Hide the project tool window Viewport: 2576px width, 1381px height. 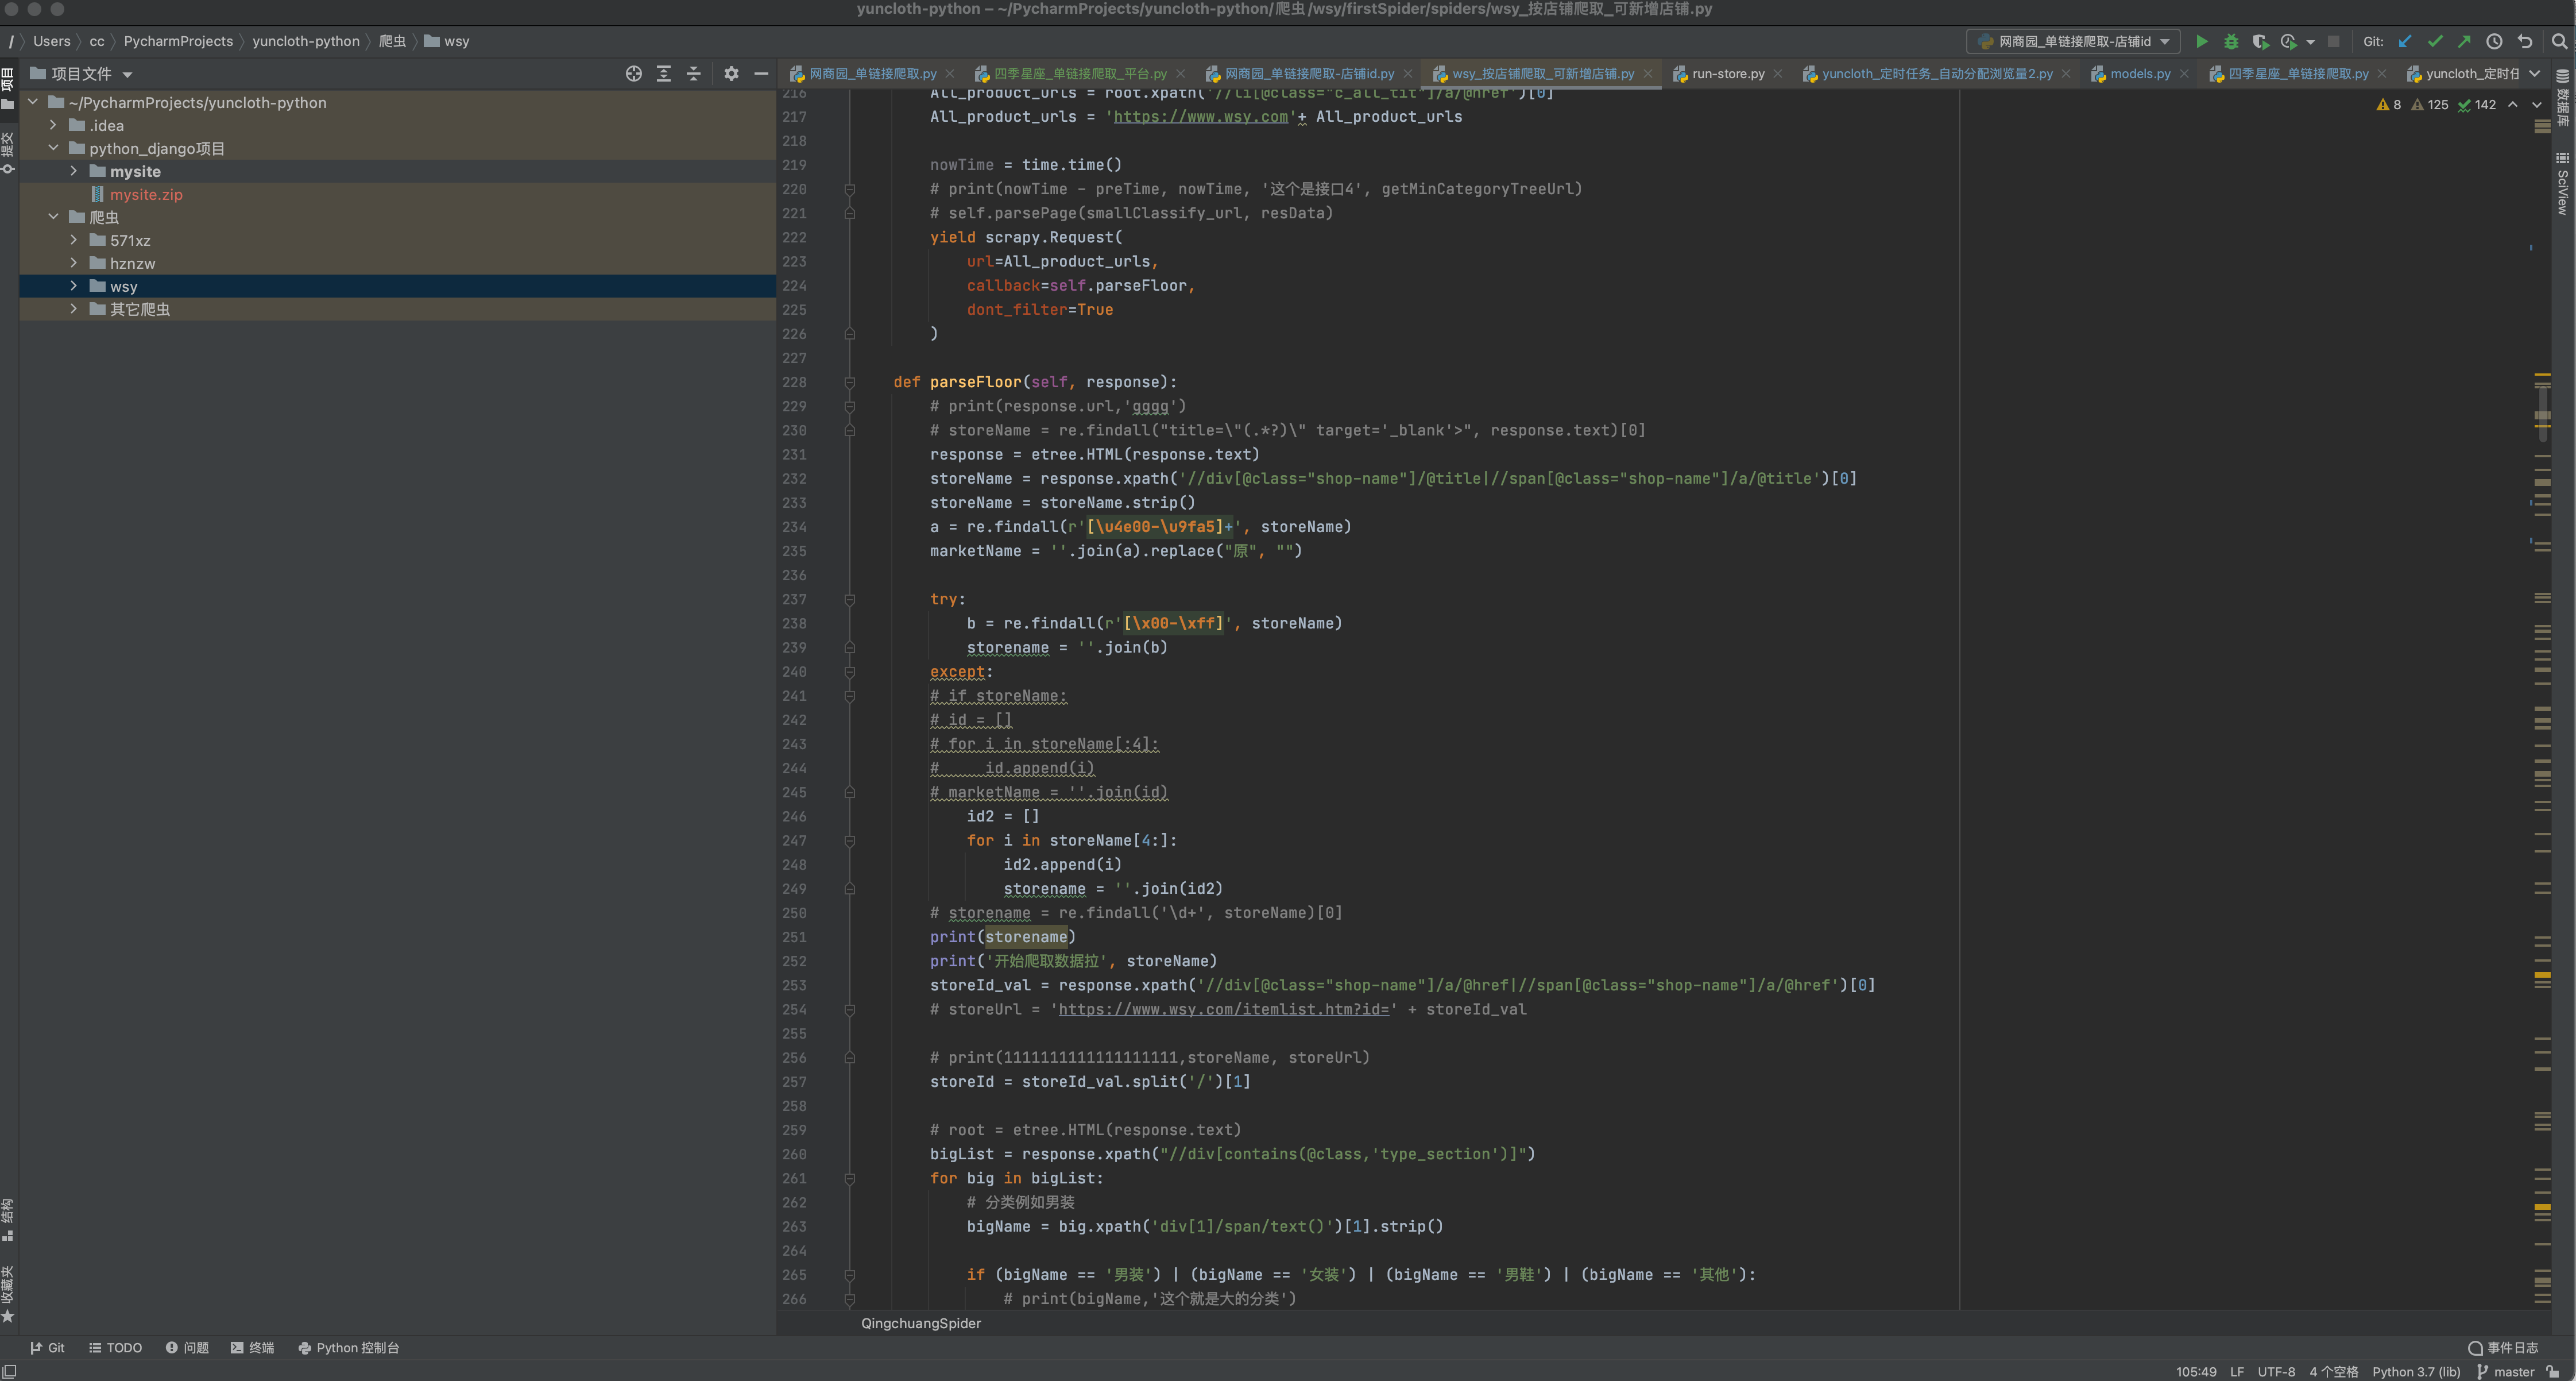[x=761, y=74]
